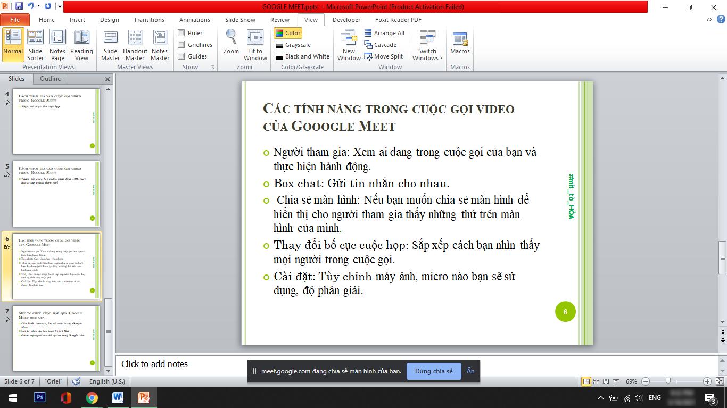Open the Slide Master view
This screenshot has width=727, height=408.
110,45
